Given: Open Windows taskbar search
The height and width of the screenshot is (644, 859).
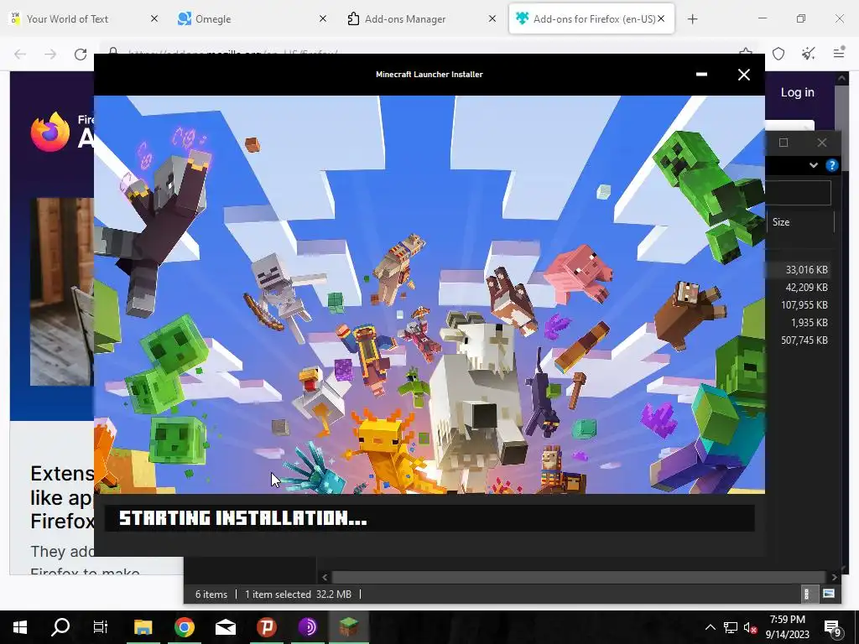Looking at the screenshot, I should pos(60,627).
